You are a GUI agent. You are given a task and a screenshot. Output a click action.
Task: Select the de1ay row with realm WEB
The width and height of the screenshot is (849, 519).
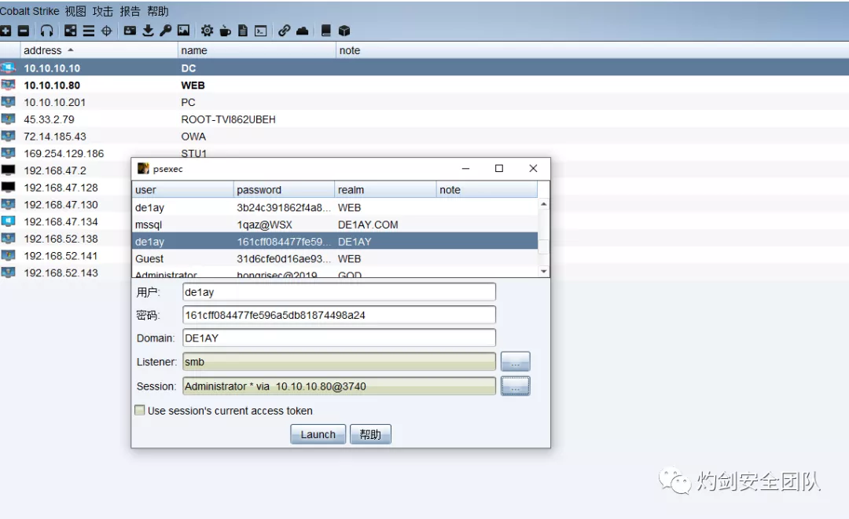coord(335,207)
